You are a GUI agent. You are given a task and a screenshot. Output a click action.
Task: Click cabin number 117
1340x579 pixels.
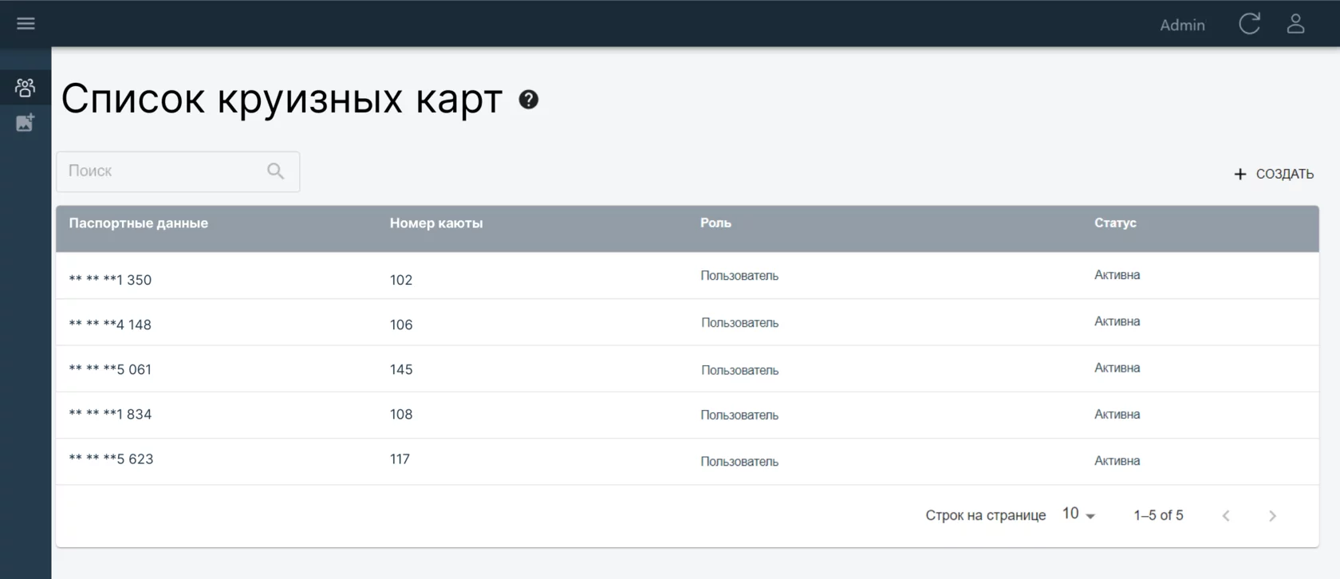pyautogui.click(x=400, y=459)
